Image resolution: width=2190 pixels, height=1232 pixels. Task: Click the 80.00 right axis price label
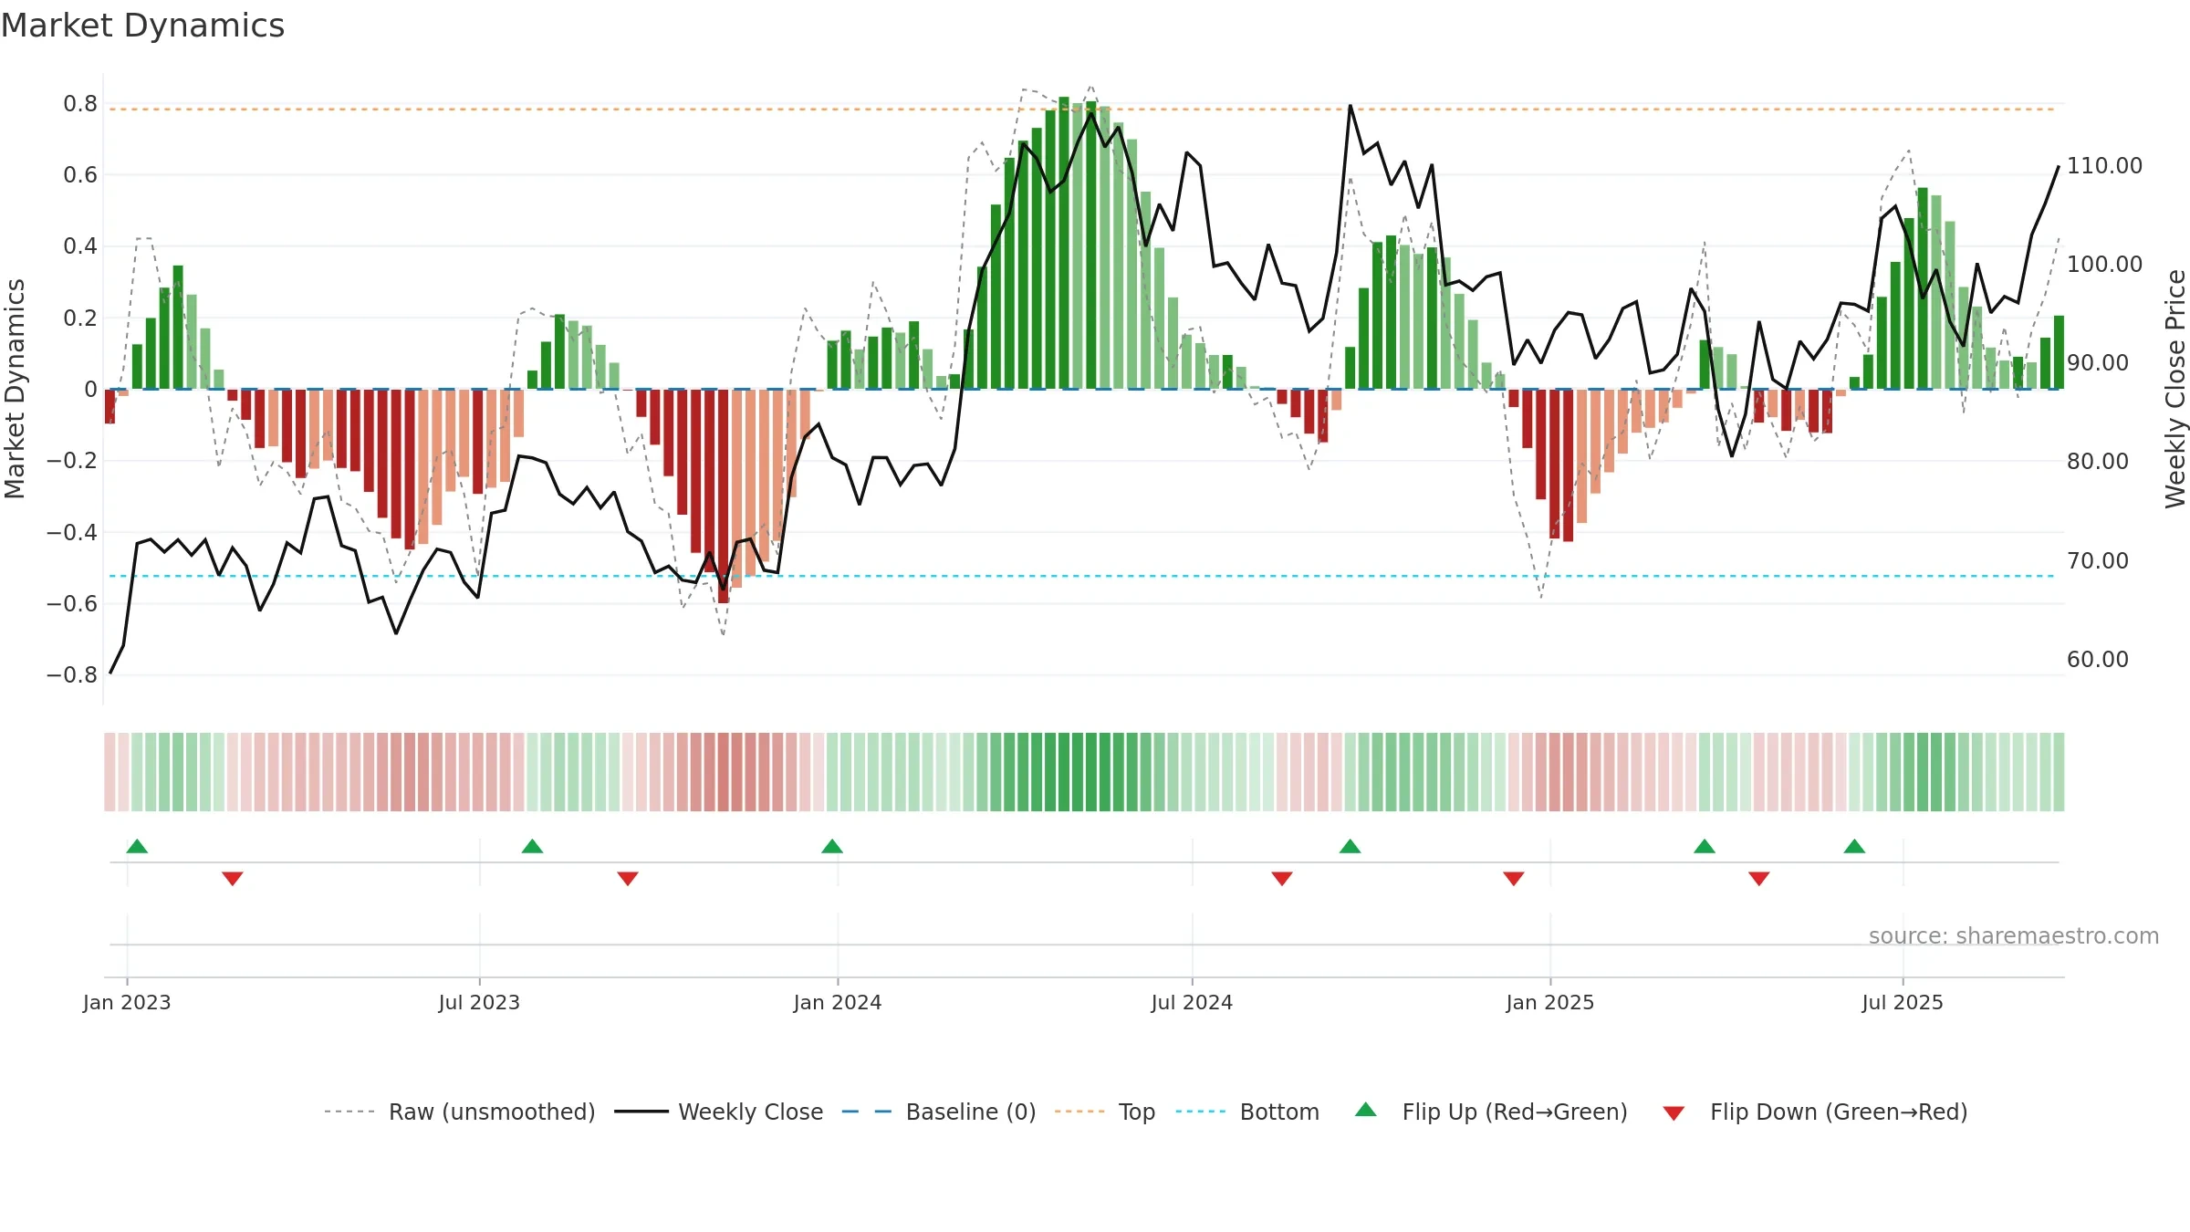[x=2097, y=462]
